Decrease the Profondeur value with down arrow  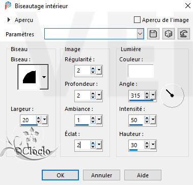(x=93, y=97)
